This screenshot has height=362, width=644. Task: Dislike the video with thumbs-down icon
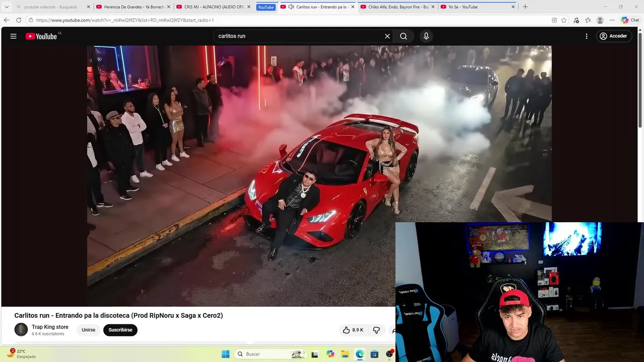click(x=376, y=330)
